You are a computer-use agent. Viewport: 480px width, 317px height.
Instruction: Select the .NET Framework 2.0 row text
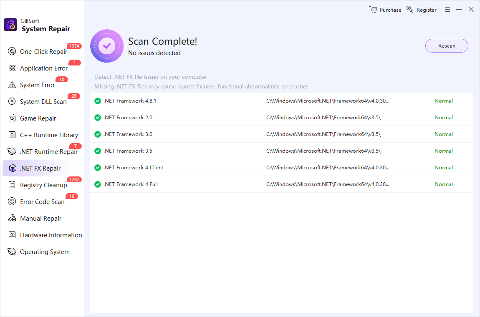point(128,118)
